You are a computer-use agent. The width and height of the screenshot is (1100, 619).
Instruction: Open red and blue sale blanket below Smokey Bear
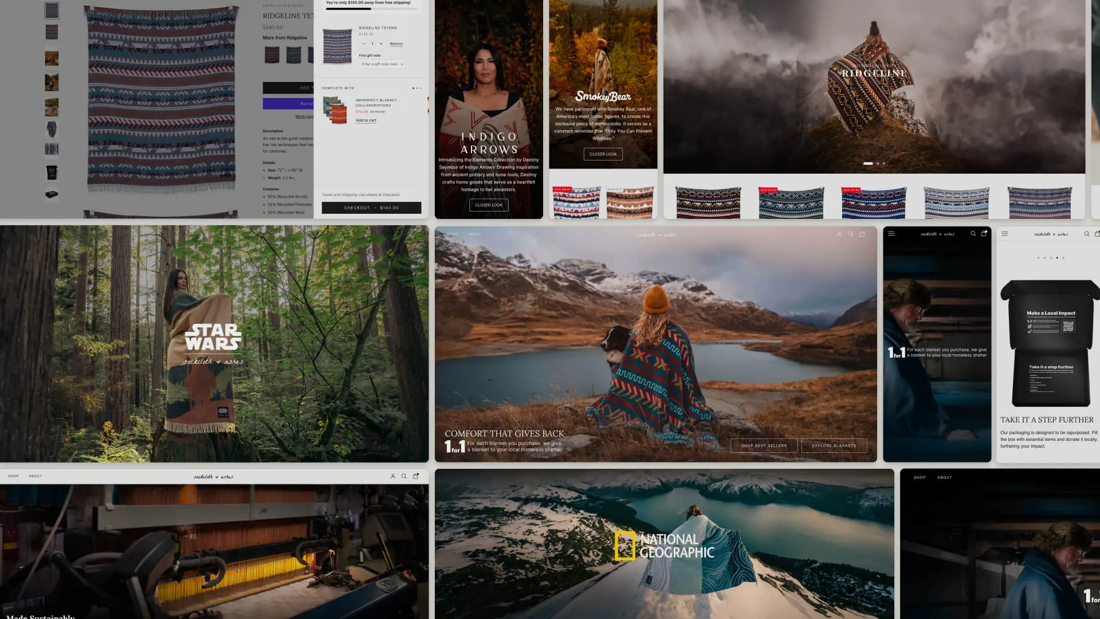coord(576,202)
